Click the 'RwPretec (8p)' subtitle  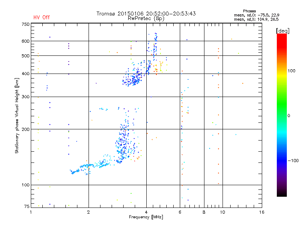pos(146,18)
